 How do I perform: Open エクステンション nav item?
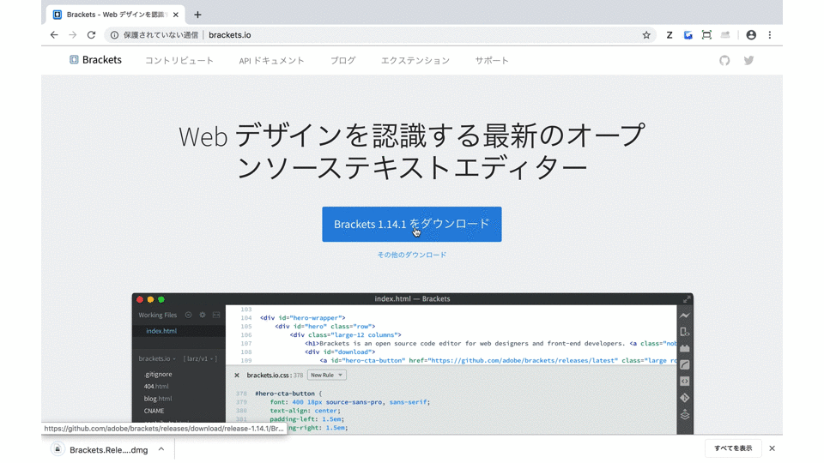tap(415, 60)
